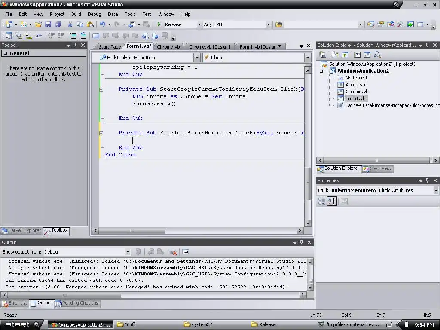Click the Show All Files icon in Solution Explorer
The height and width of the screenshot is (330, 440).
pyautogui.click(x=335, y=55)
